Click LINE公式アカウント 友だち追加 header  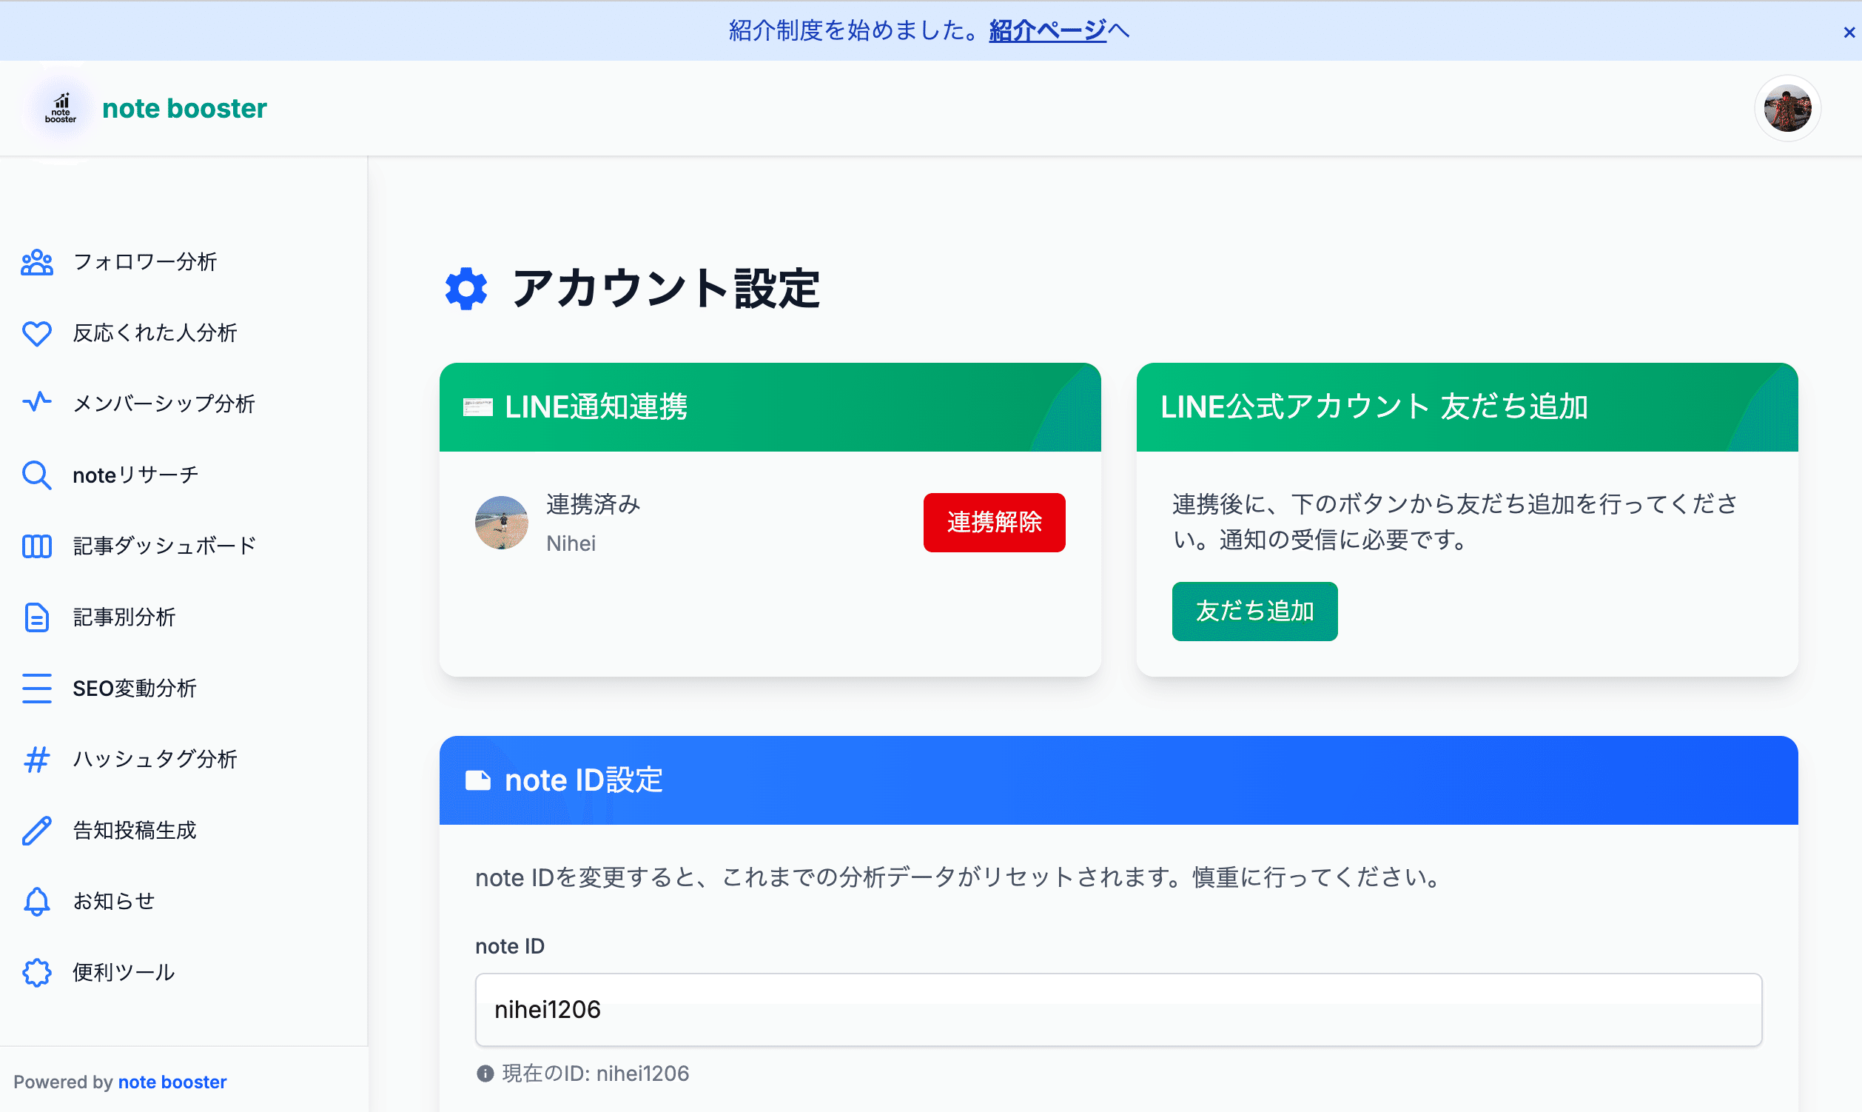tap(1374, 407)
